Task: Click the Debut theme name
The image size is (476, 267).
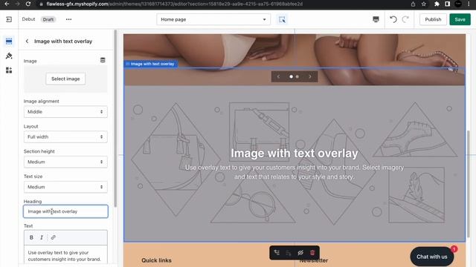Action: (28, 19)
